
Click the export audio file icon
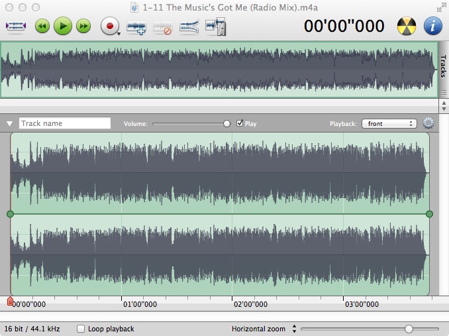(x=215, y=27)
